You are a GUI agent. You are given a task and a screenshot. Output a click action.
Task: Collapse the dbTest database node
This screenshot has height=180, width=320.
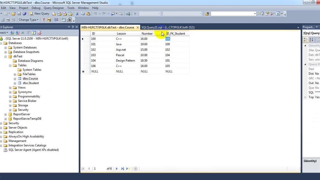(x=5, y=56)
